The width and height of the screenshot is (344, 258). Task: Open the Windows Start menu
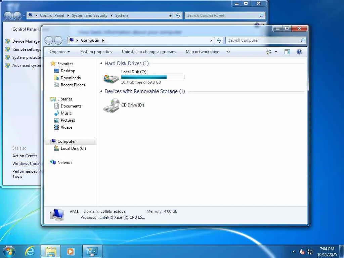click(x=9, y=251)
